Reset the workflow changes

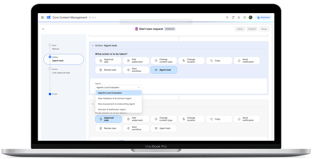(264, 29)
